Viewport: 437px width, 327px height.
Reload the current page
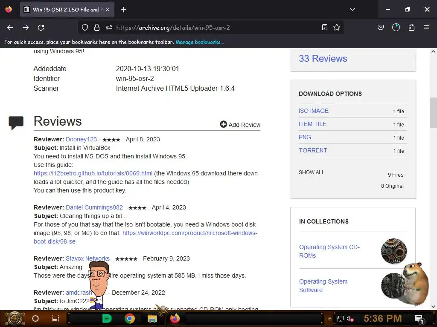click(41, 28)
